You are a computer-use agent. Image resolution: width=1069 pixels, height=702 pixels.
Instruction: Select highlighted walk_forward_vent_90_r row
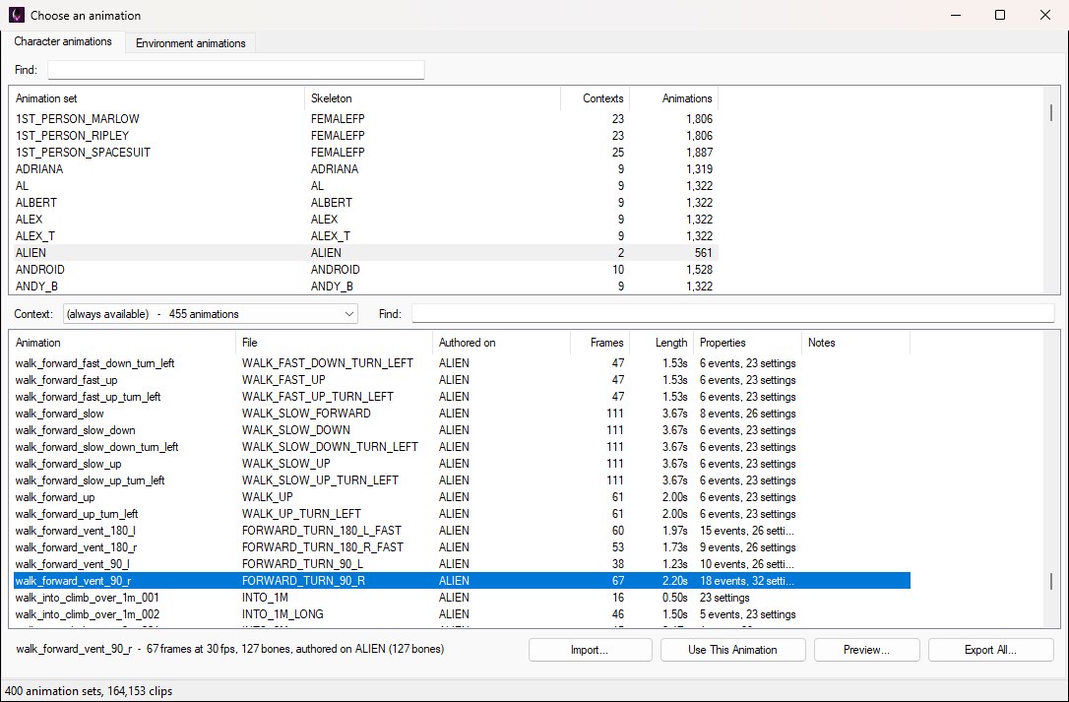[462, 581]
